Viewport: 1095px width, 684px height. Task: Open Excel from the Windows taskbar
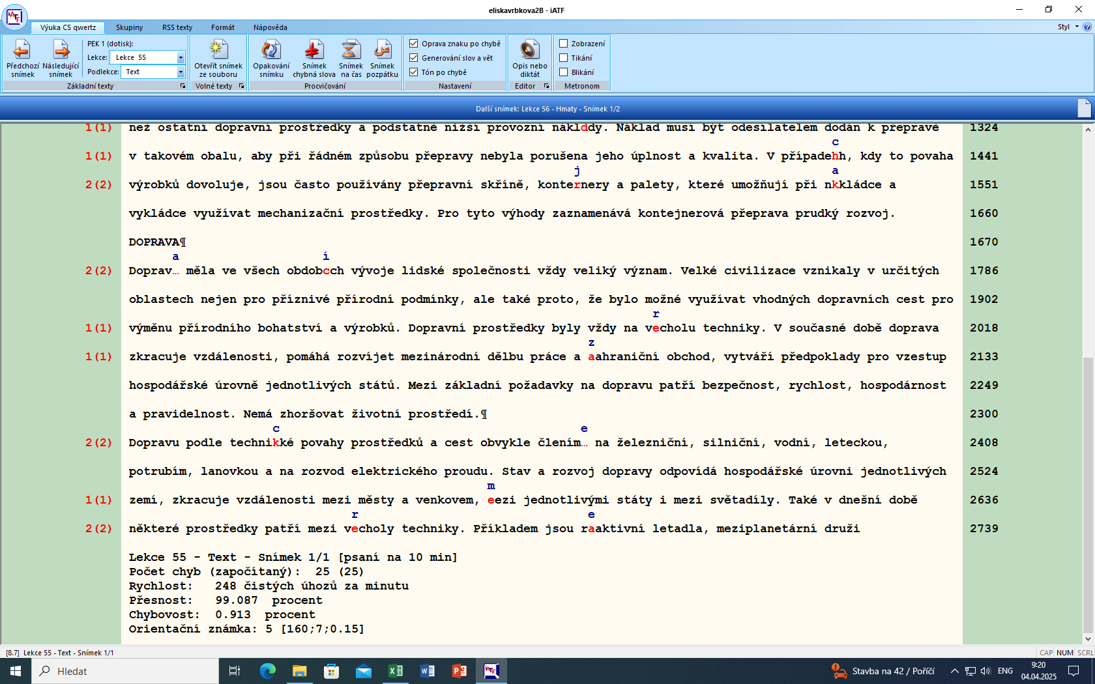pos(396,671)
